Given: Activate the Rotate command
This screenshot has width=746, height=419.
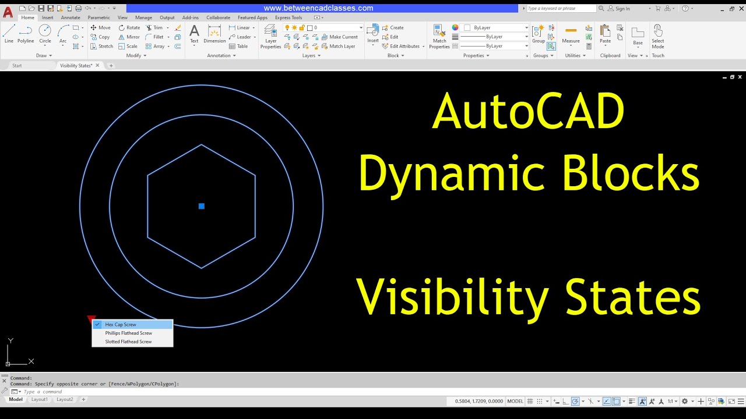Looking at the screenshot, I should pos(129,27).
